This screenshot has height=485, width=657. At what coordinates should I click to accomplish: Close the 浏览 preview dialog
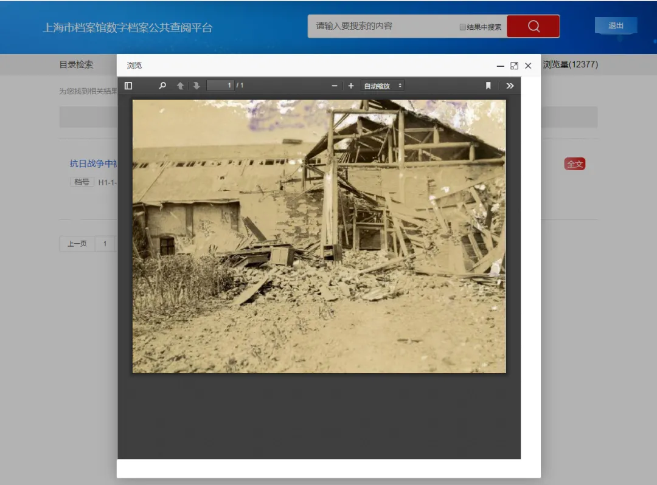[528, 66]
